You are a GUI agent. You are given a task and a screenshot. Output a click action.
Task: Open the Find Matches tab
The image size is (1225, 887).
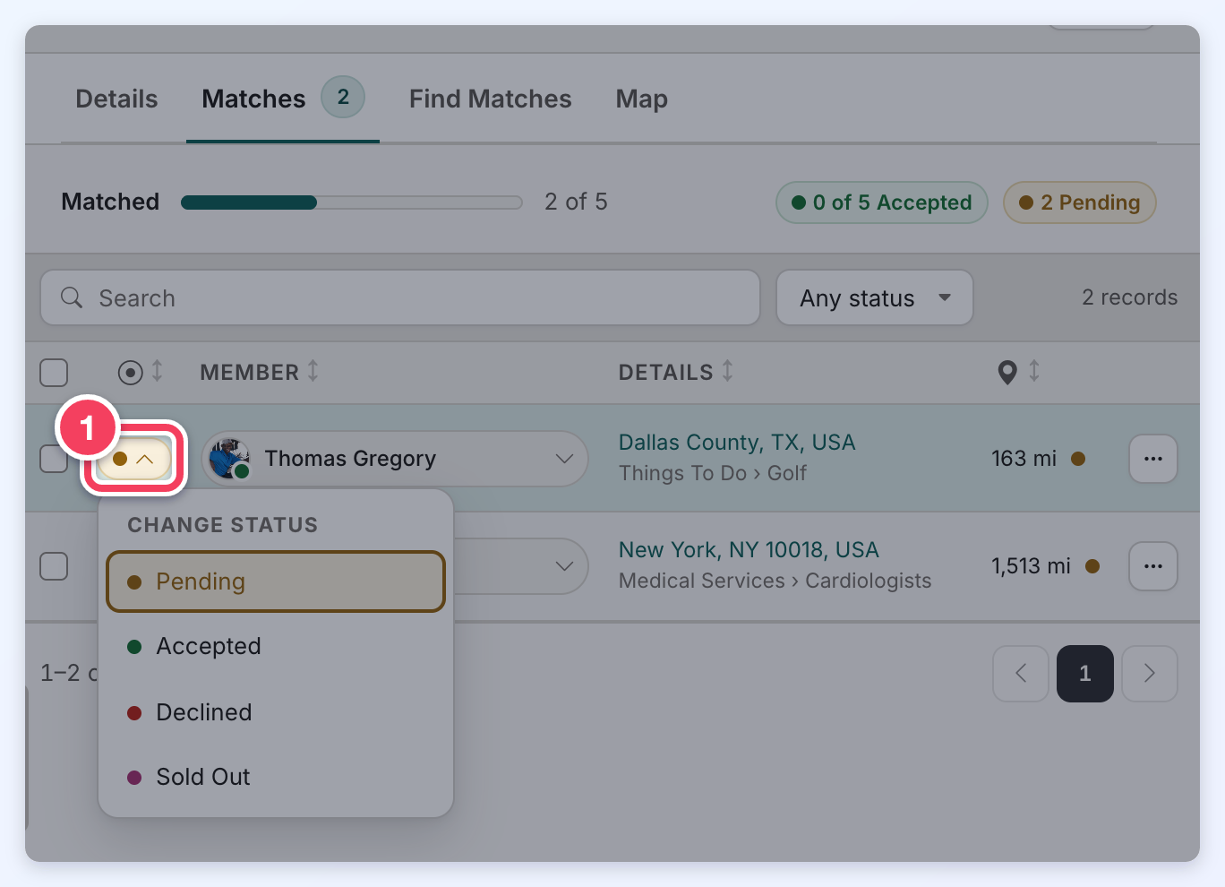490,99
